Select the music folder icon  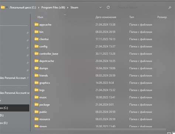click(x=37, y=97)
